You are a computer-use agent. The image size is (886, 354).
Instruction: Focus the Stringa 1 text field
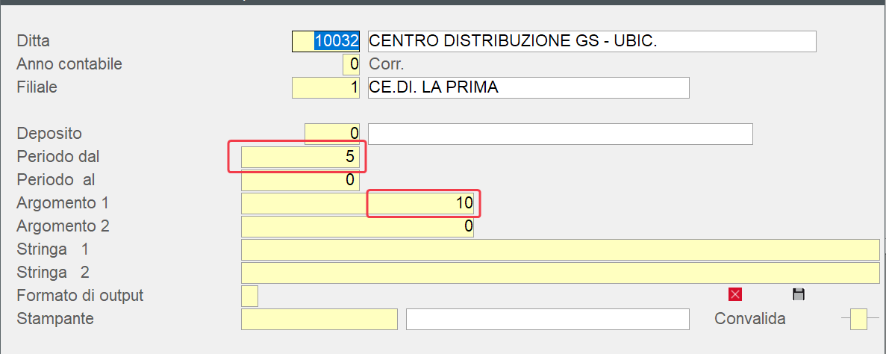point(560,249)
